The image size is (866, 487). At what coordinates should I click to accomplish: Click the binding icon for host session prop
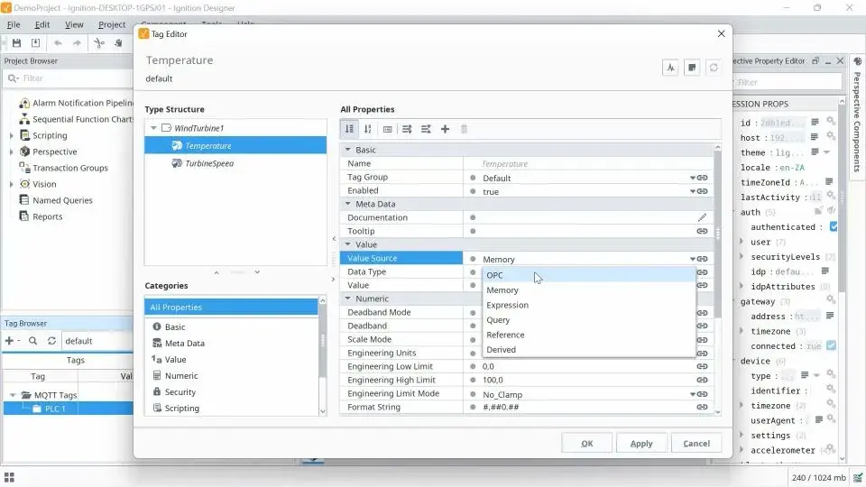point(830,136)
